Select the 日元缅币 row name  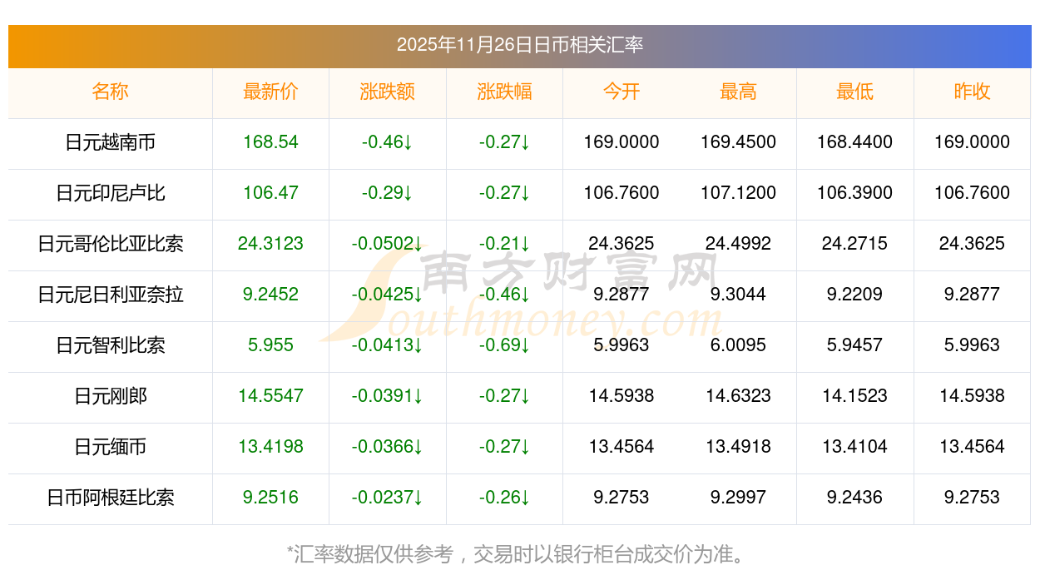[111, 447]
